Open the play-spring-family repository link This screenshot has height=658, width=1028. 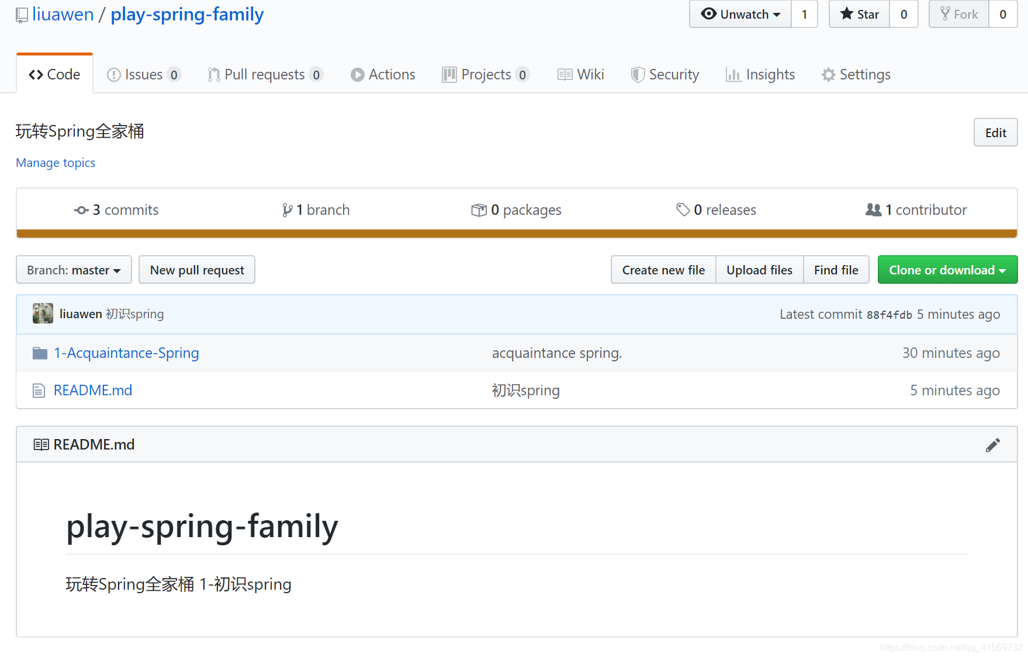(x=187, y=14)
